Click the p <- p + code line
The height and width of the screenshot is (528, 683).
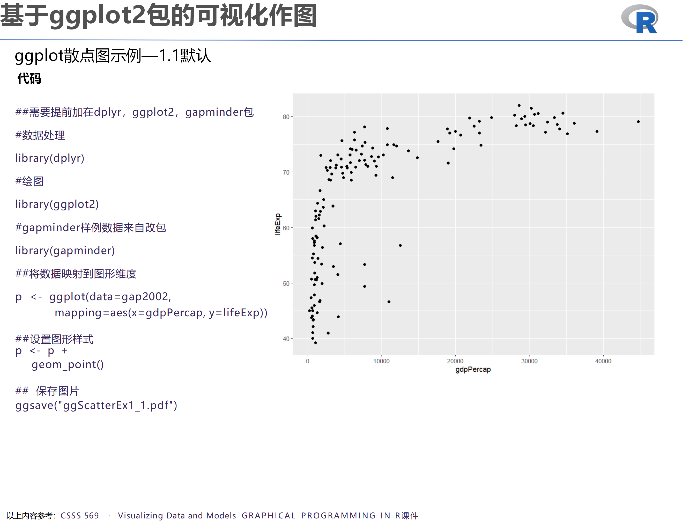tap(42, 351)
